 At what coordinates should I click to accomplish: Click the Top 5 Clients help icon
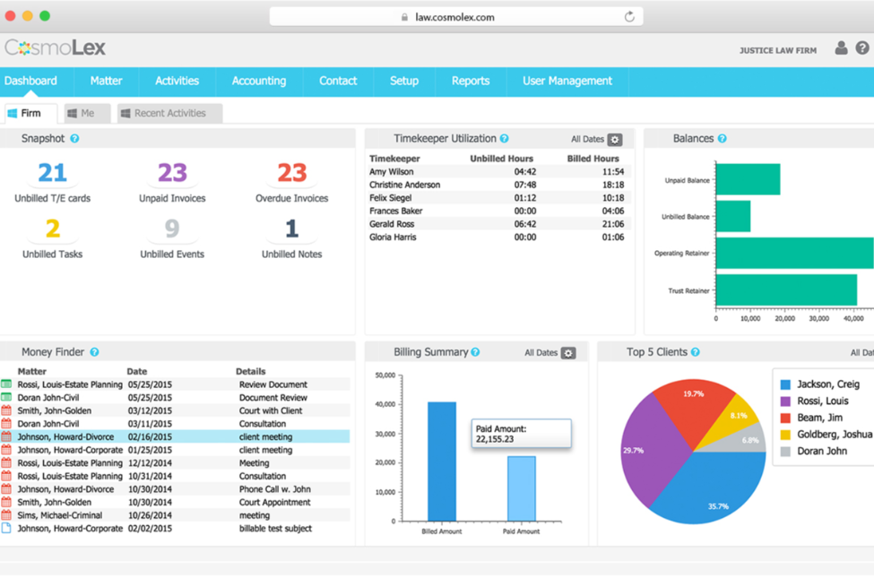(696, 351)
